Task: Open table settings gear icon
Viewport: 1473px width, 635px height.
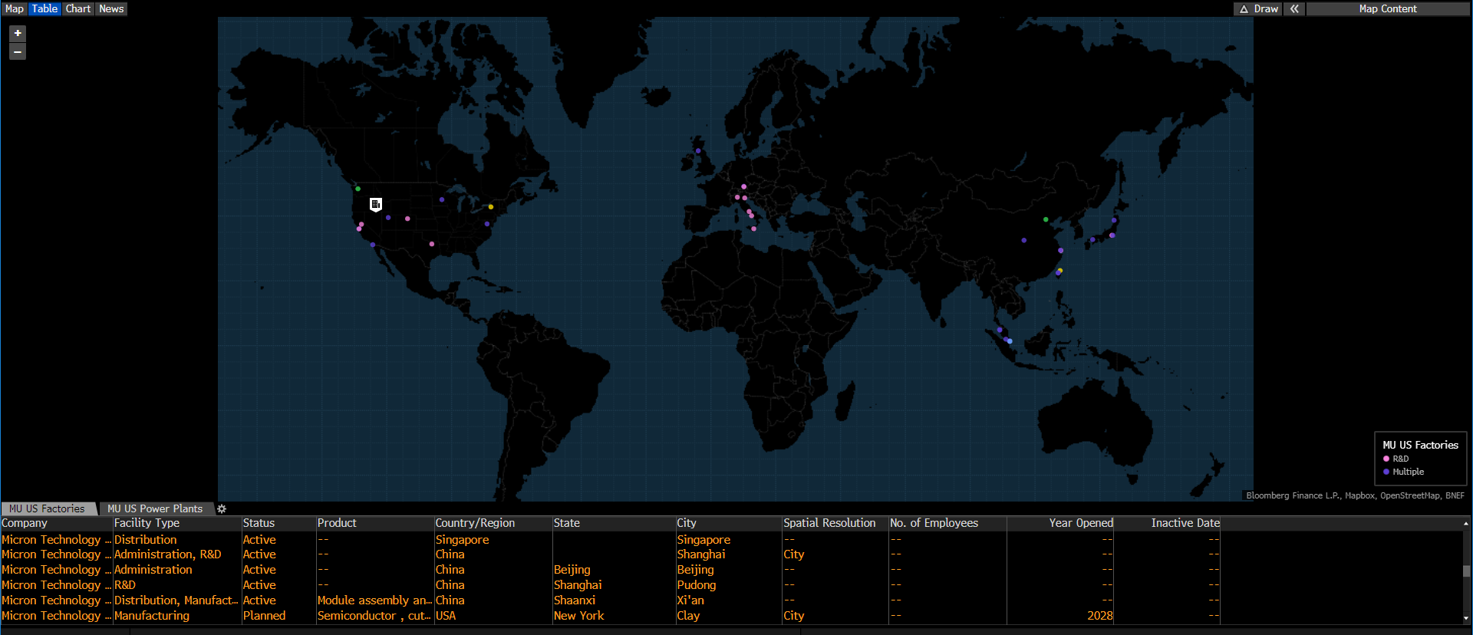Action: coord(222,508)
